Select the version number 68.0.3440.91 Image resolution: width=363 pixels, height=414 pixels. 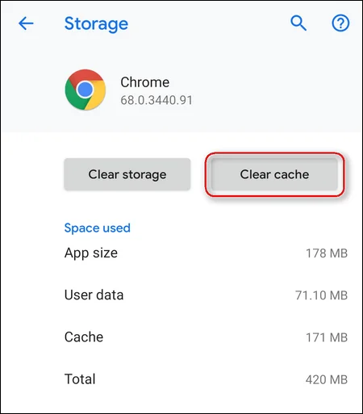click(156, 100)
